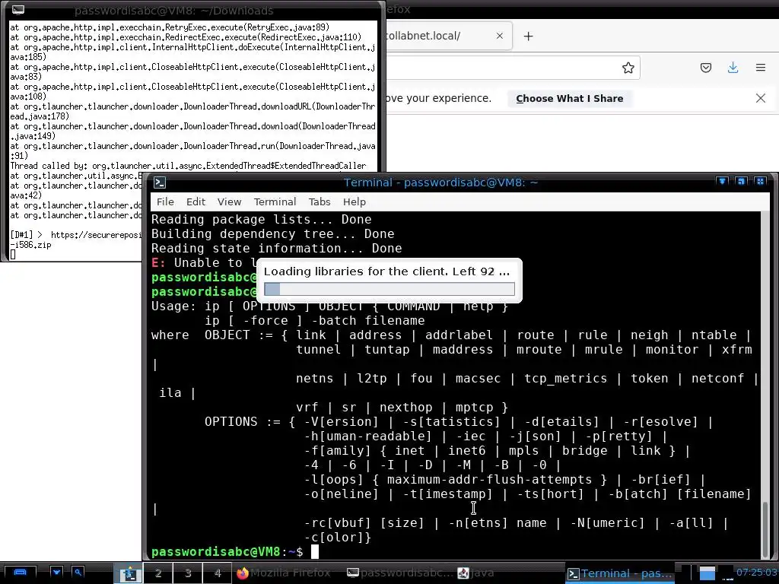Screen dimensions: 779x584
Task: Open the Firefox hamburger application menu
Action: (x=761, y=68)
